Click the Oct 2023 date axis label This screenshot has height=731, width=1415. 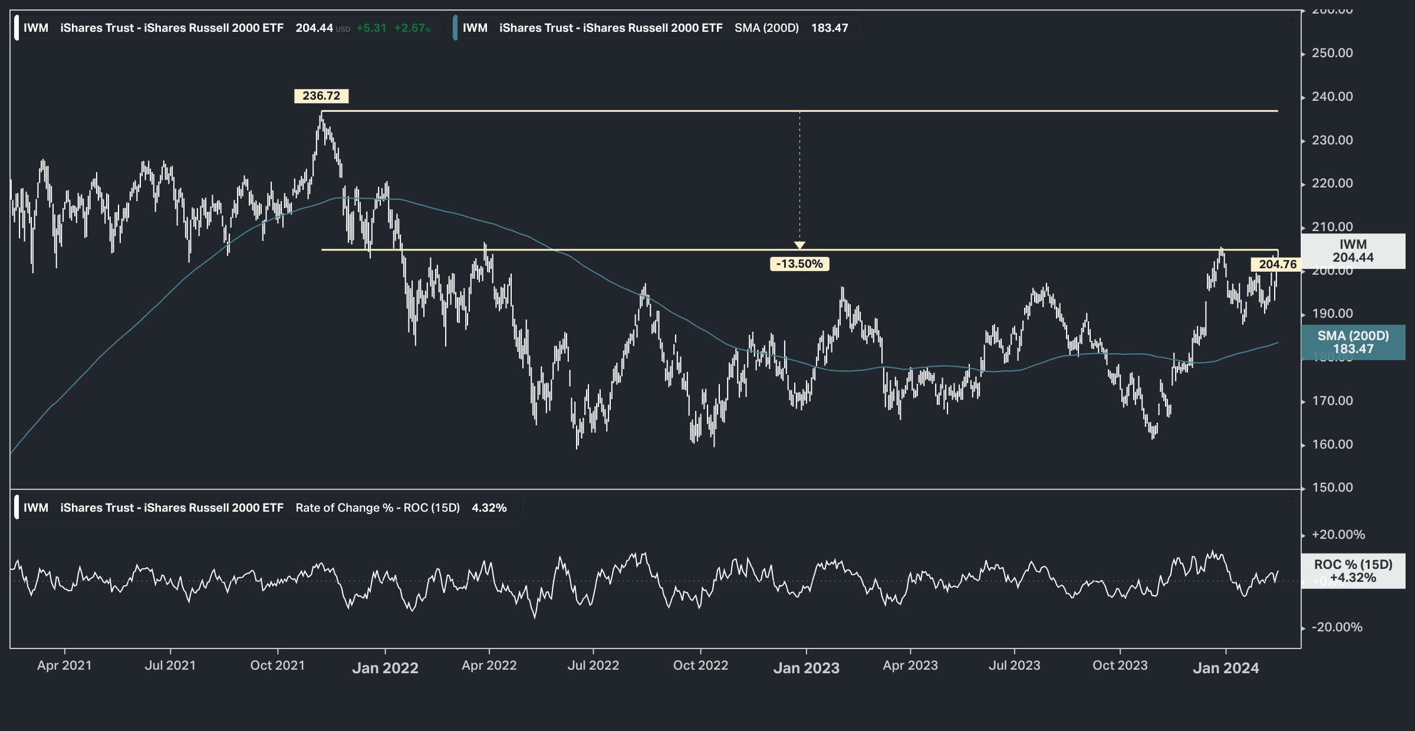(x=1120, y=666)
